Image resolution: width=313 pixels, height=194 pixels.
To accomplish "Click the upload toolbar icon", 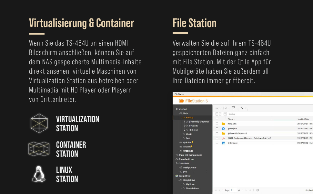I will tap(234, 108).
